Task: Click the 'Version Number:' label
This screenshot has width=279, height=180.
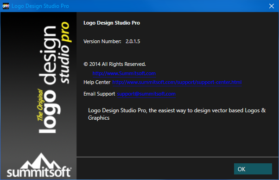Action: point(102,41)
